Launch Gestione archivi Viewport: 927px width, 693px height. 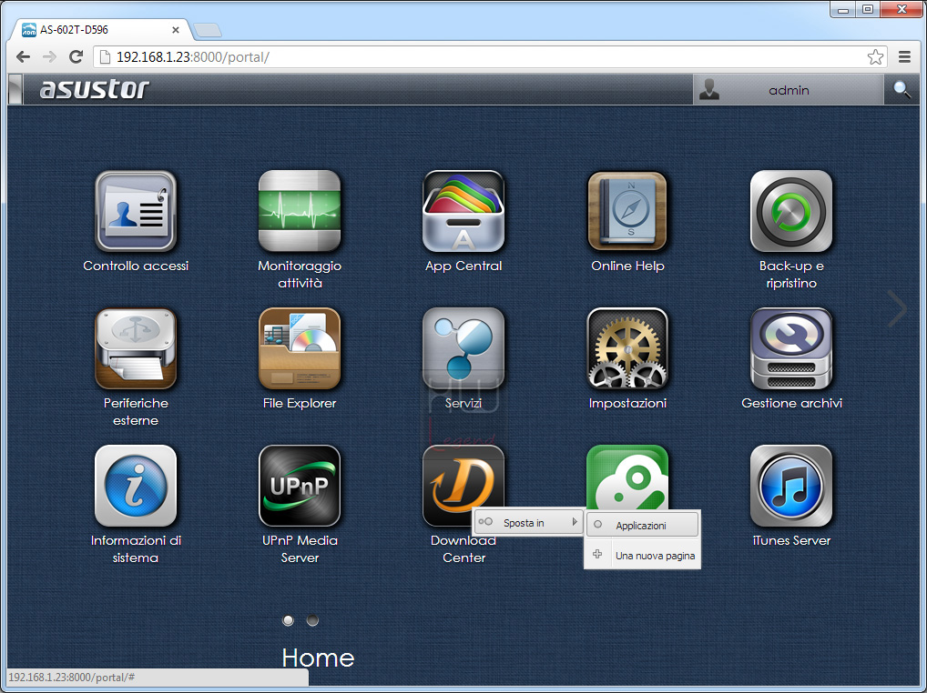pyautogui.click(x=791, y=348)
